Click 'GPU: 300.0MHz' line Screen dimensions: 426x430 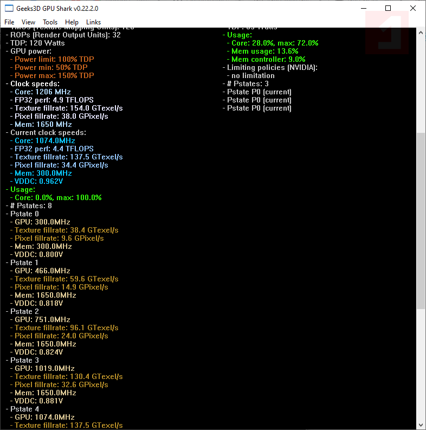(40, 222)
